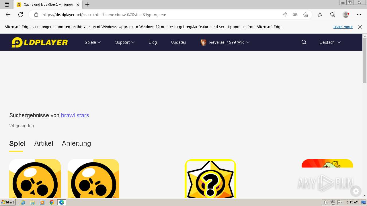Screen dimensions: 367x206
Task: Click the network tray icon
Action: click(x=333, y=202)
